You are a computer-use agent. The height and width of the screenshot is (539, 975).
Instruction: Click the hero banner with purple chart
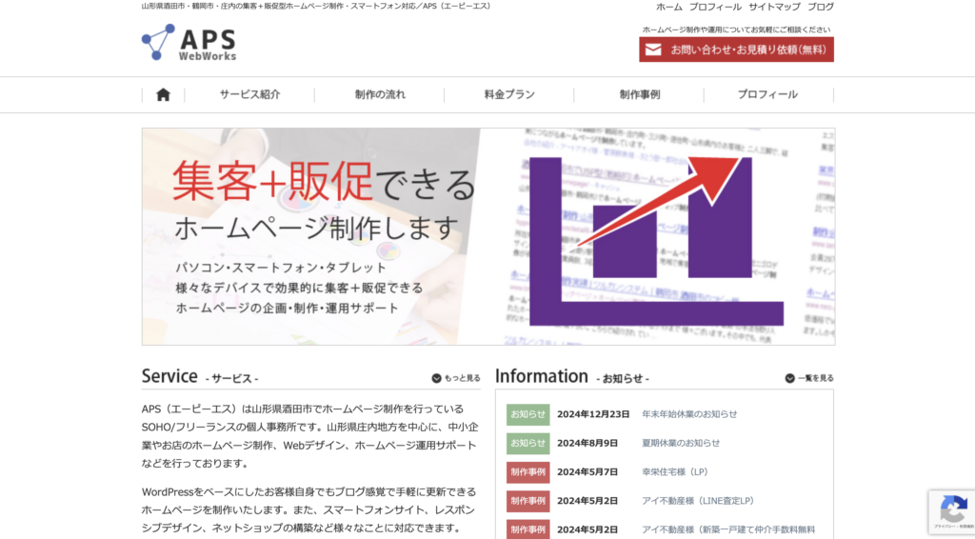(488, 236)
